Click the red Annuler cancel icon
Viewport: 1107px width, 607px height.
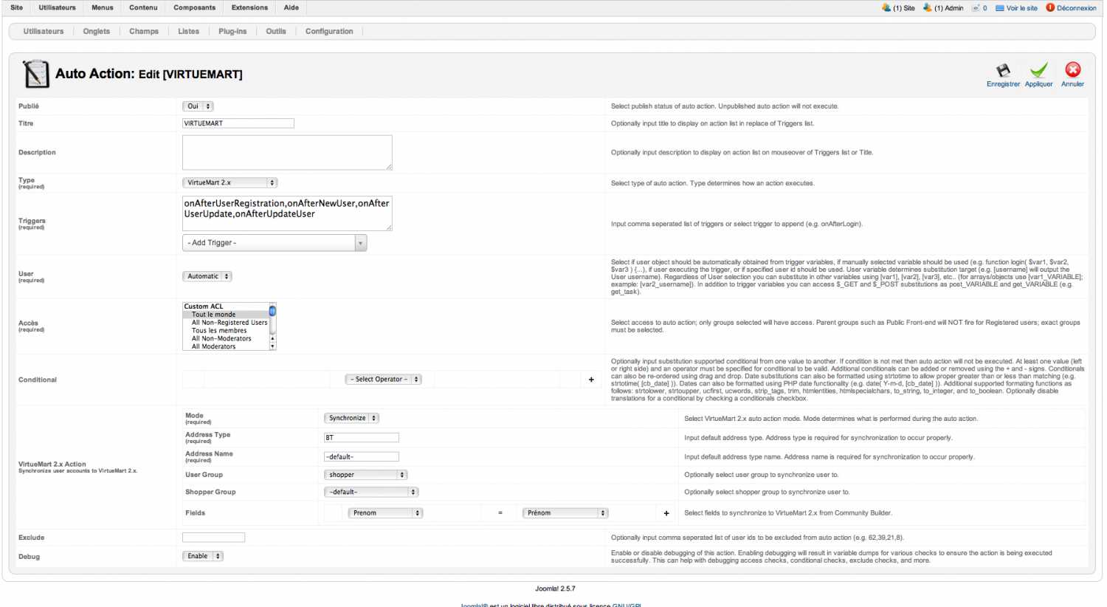pos(1072,70)
